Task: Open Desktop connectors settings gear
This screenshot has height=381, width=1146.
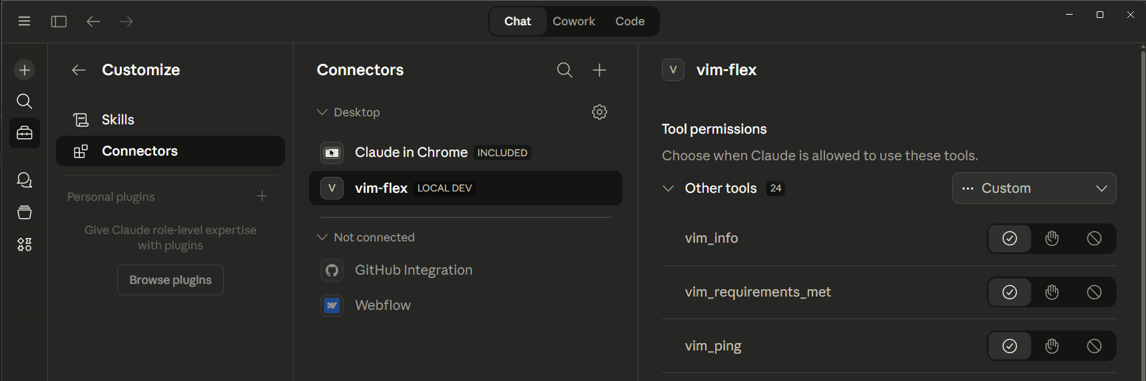Action: point(599,112)
